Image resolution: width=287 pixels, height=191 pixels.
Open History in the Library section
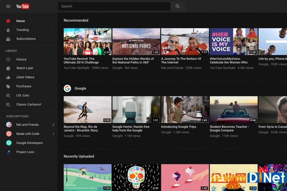(x=21, y=59)
